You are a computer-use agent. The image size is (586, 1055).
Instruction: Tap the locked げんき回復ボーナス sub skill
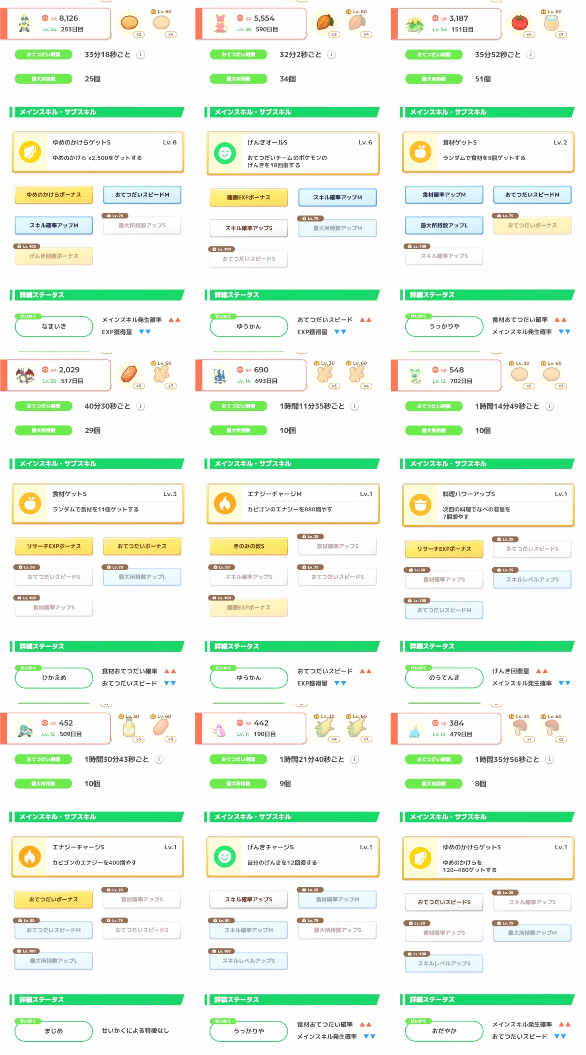point(54,256)
